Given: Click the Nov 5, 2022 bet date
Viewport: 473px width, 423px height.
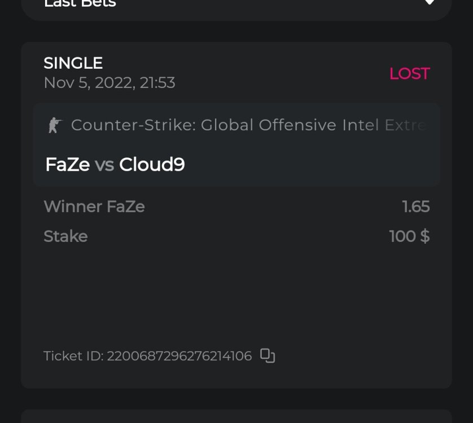Looking at the screenshot, I should coord(109,83).
